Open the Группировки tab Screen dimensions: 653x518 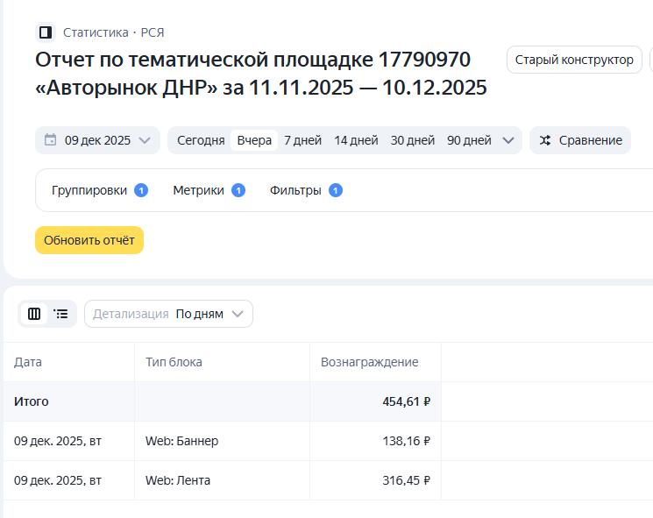[89, 190]
